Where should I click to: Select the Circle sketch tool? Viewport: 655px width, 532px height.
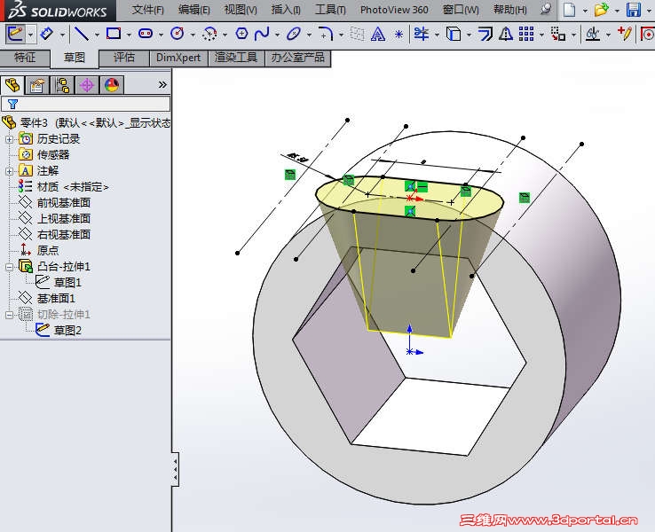178,34
